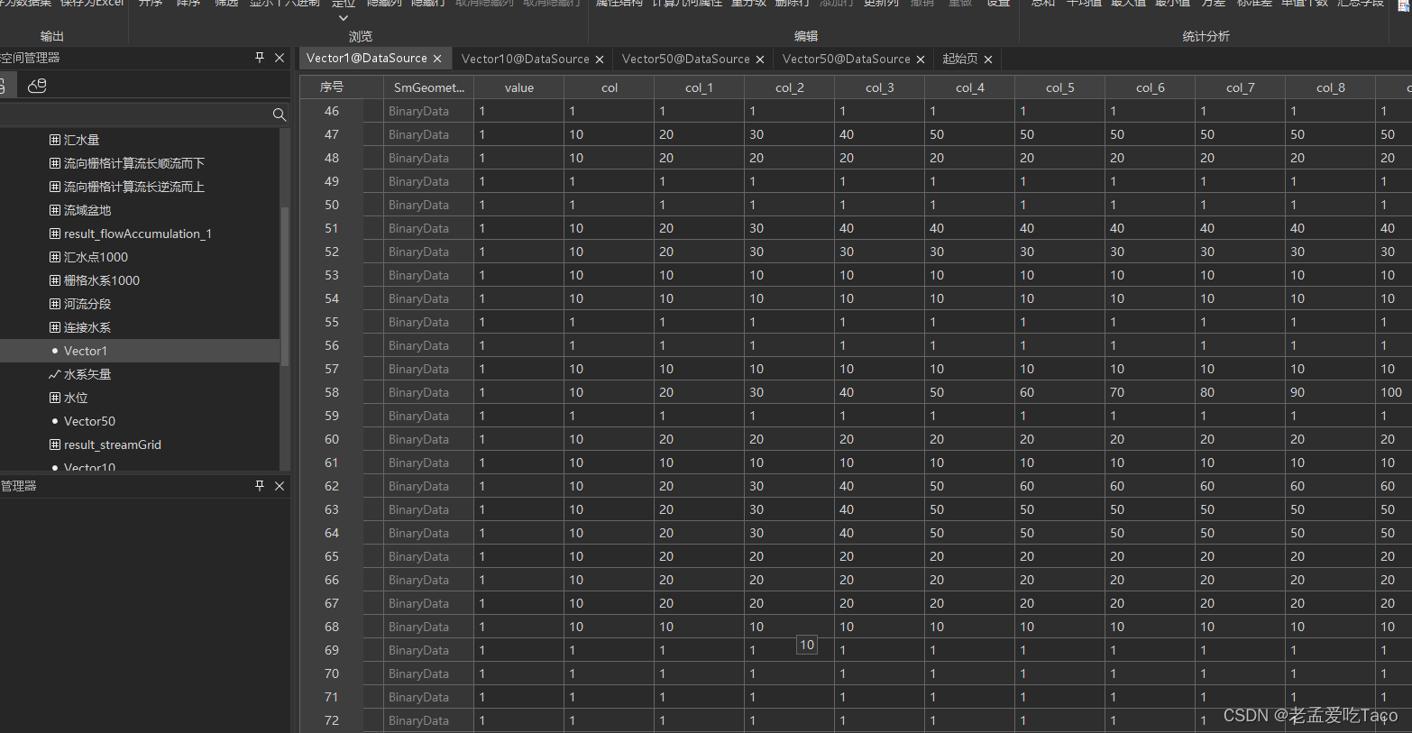The image size is (1412, 733).
Task: Click the grid icon beside 河流分段
Action: click(x=55, y=304)
